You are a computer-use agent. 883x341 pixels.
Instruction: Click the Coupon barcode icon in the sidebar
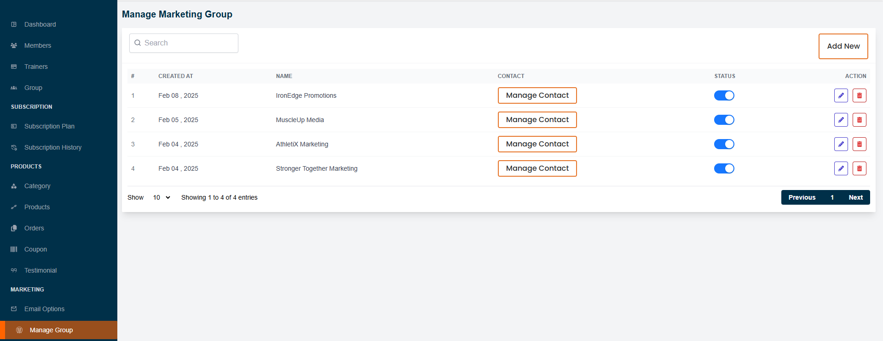[x=14, y=249]
